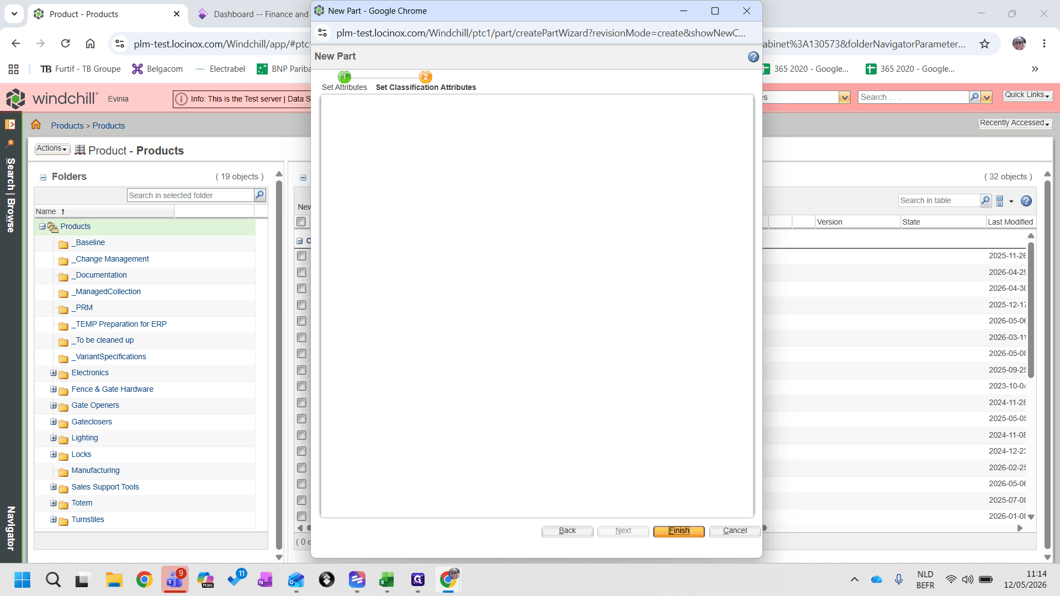Screen dimensions: 1060x596
Task: Open the Recently Accessed dropdown
Action: coord(1015,123)
